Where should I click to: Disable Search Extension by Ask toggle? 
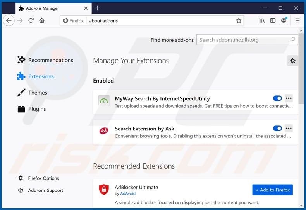tap(277, 128)
